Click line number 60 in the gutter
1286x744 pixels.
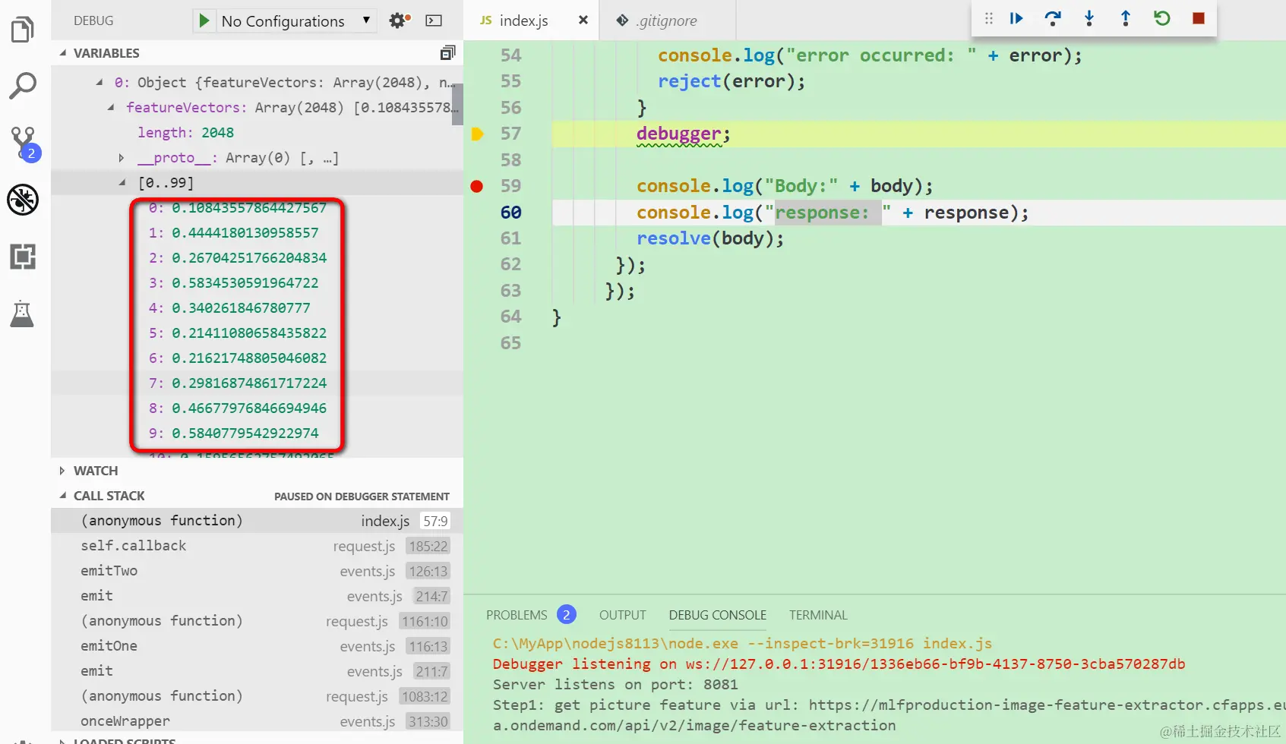pyautogui.click(x=510, y=213)
